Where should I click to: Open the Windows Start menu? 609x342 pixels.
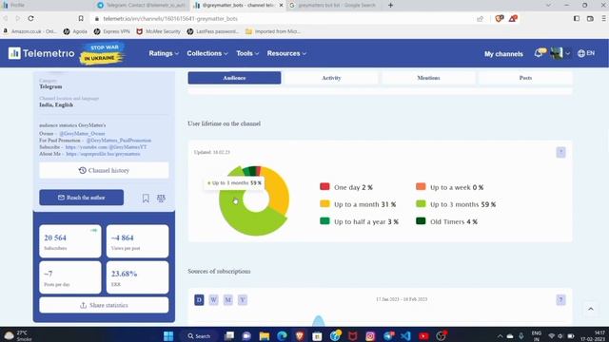168,335
